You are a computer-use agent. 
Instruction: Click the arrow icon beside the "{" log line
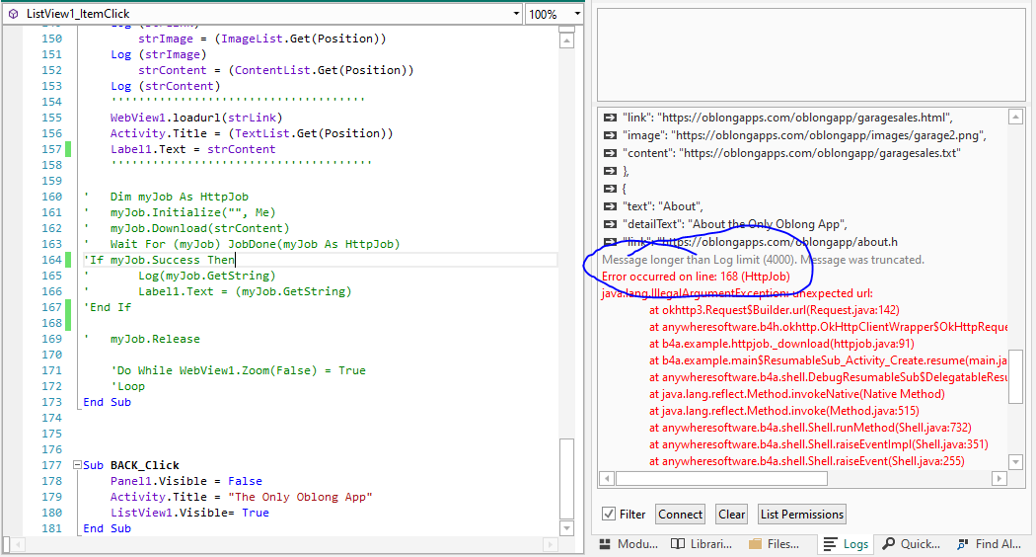coord(610,189)
